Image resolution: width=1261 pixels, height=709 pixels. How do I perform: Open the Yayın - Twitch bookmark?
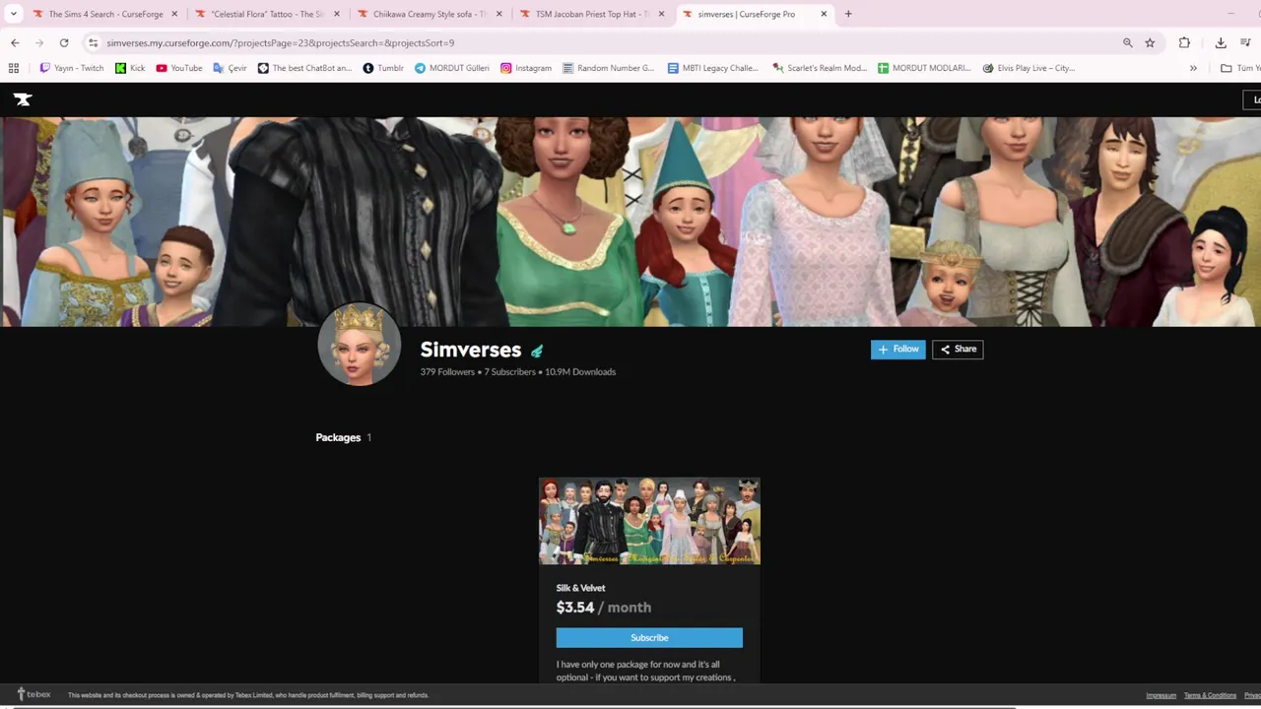71,68
